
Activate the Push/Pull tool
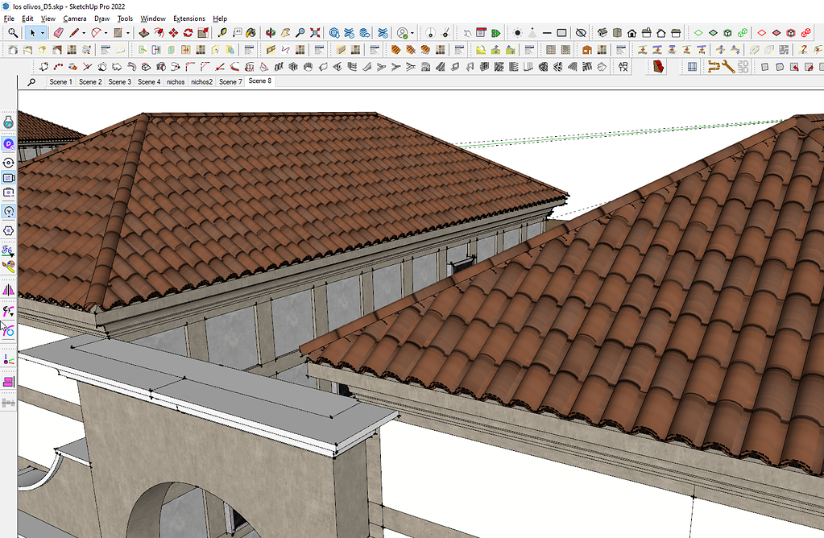coord(145,33)
